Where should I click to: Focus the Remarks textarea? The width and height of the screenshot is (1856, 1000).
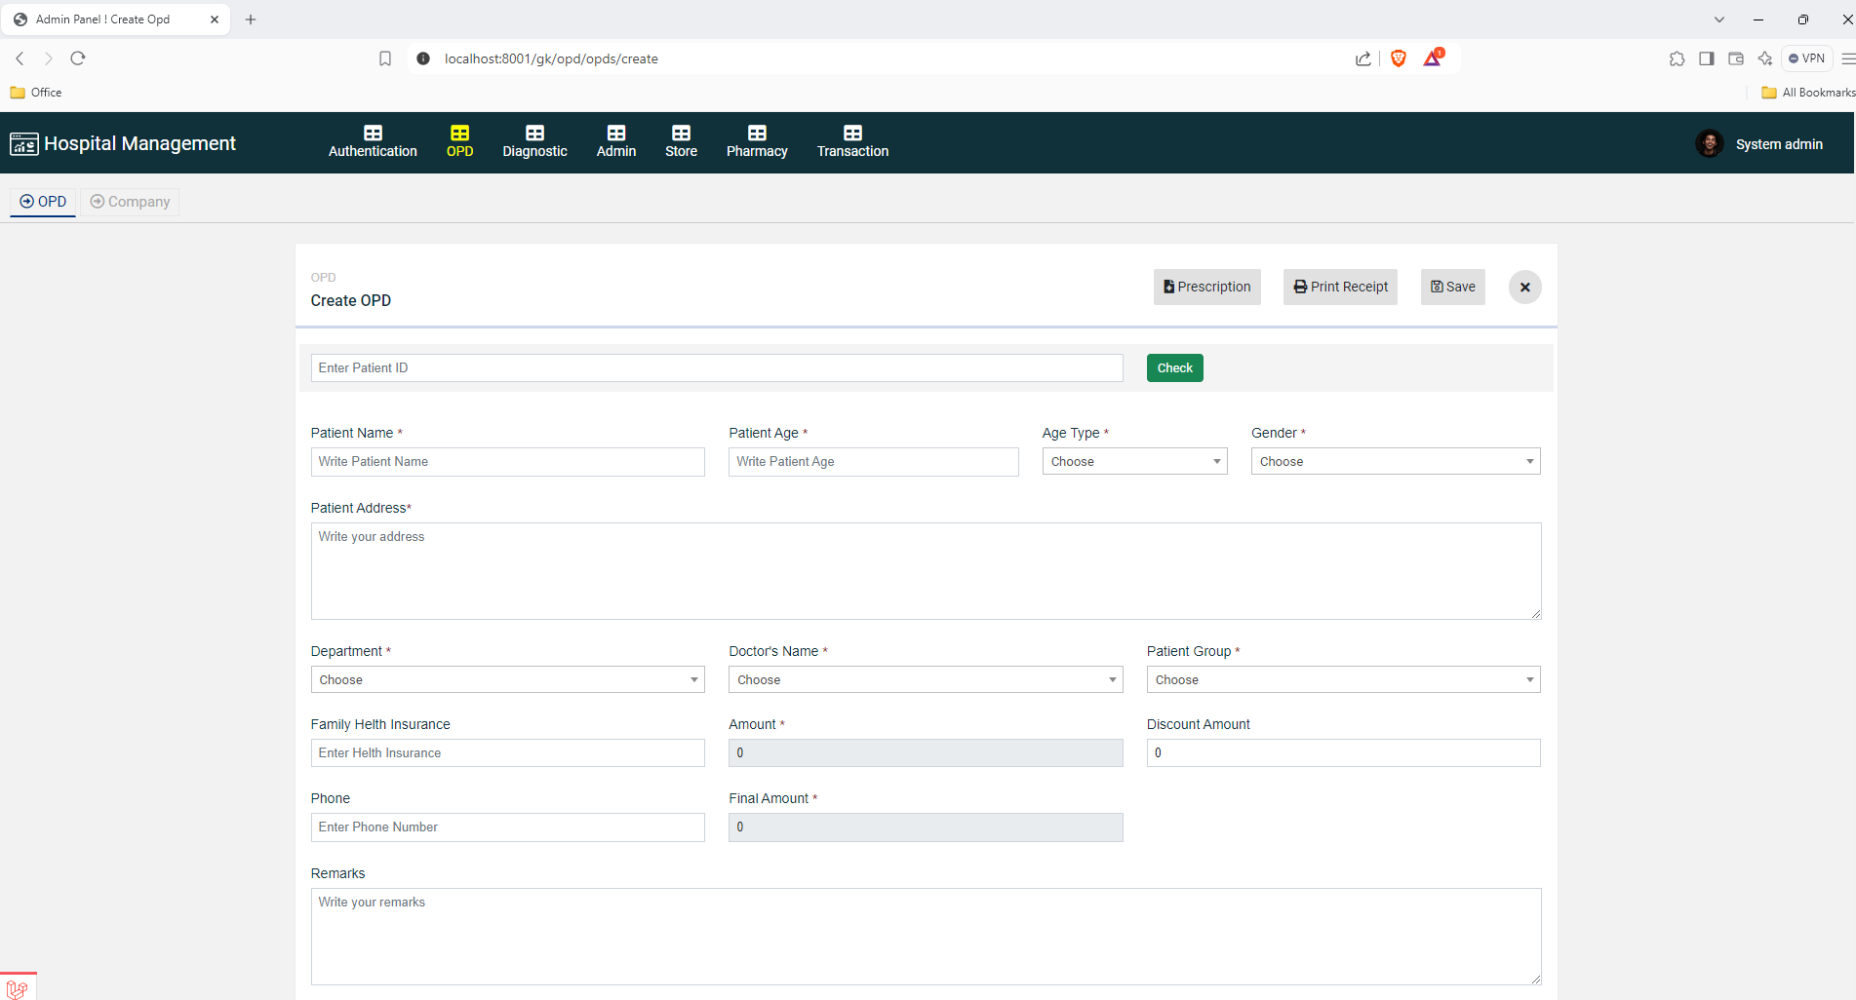pyautogui.click(x=926, y=937)
